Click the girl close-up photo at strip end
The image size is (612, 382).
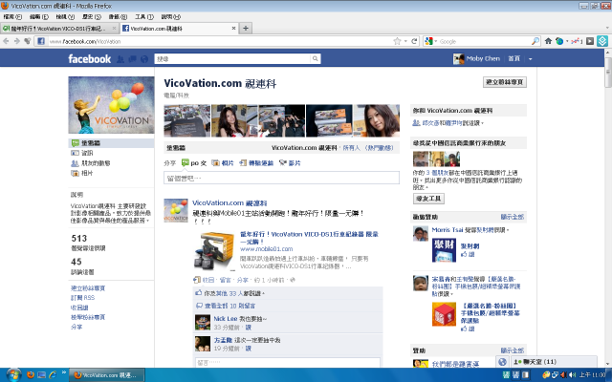(376, 121)
